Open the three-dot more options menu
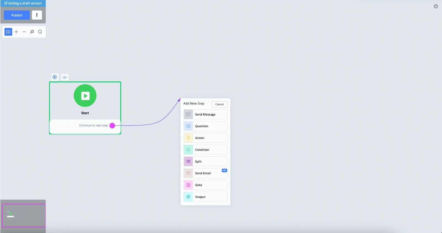Screen dimensions: 442x233 (x=37, y=15)
